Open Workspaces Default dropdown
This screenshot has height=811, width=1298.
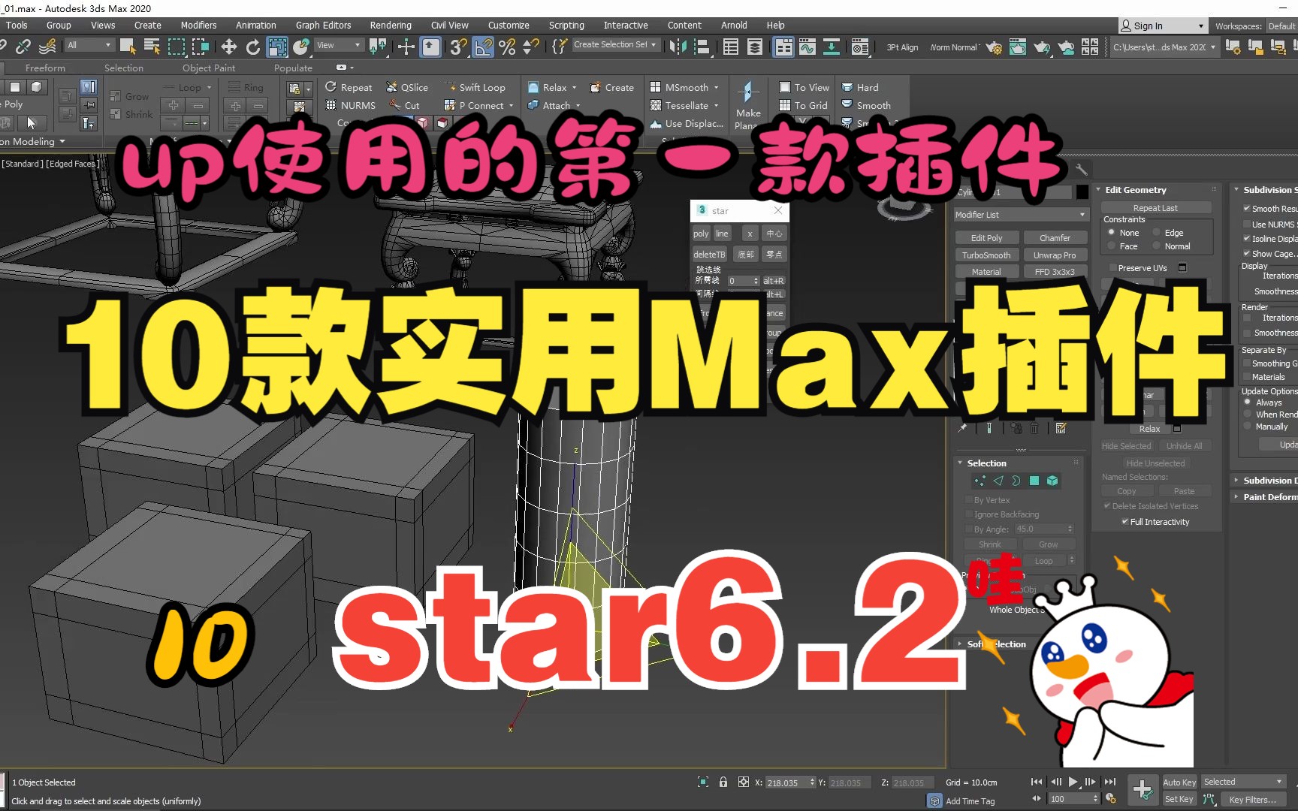[1281, 26]
